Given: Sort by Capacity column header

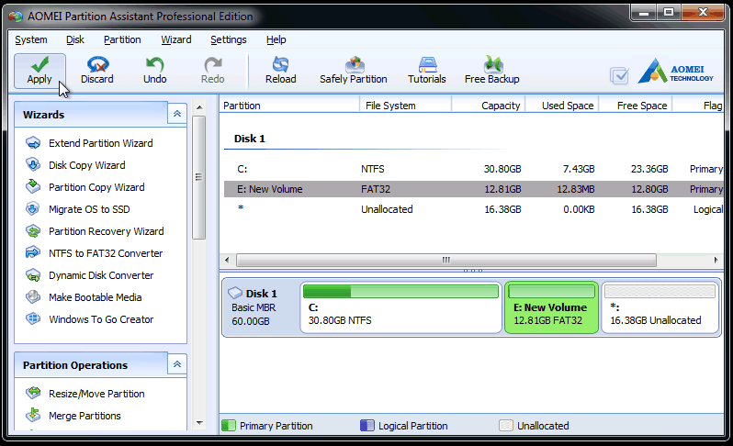Looking at the screenshot, I should [x=489, y=106].
